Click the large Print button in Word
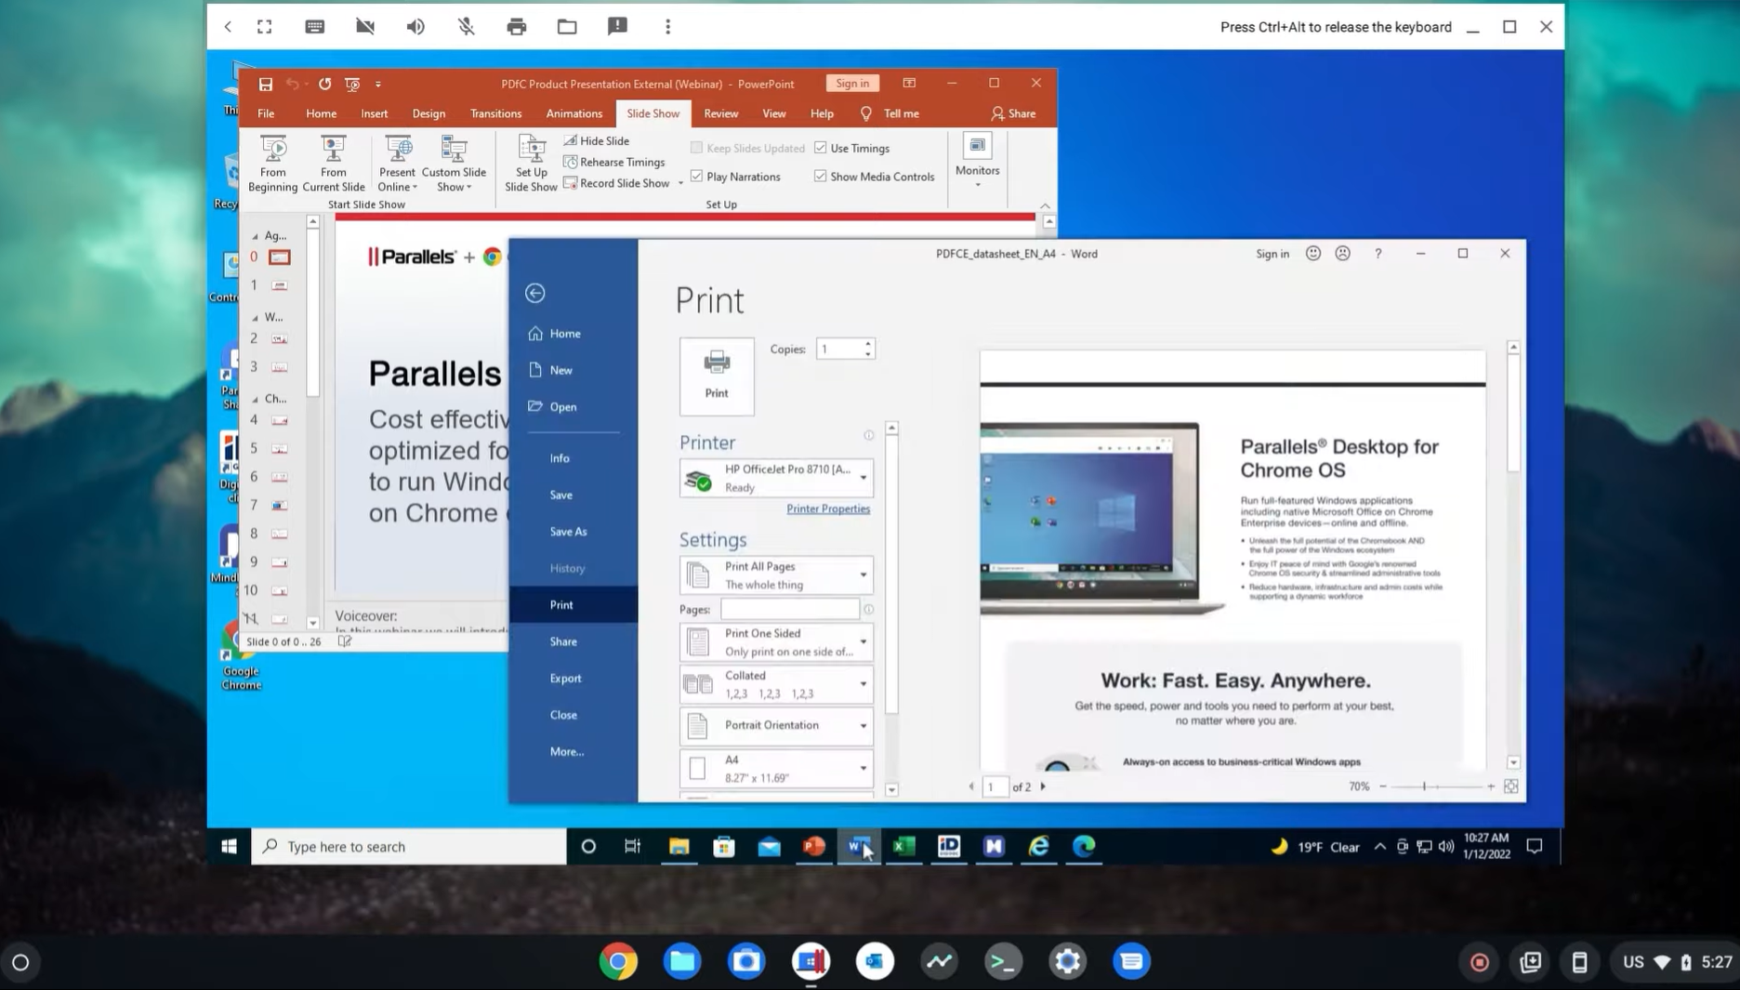1740x990 pixels. (717, 376)
